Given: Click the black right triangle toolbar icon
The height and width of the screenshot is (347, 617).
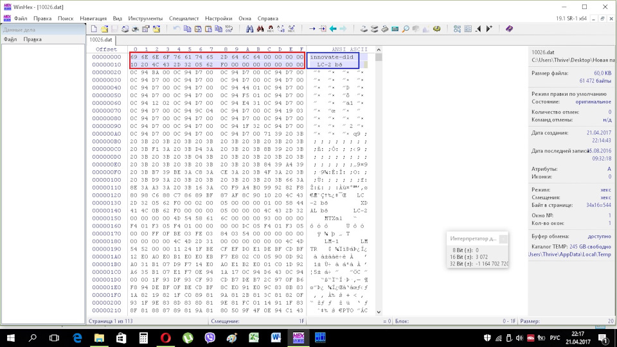Looking at the screenshot, I should 488,29.
